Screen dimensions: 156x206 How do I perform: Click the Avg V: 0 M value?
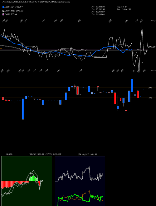point(122,7)
